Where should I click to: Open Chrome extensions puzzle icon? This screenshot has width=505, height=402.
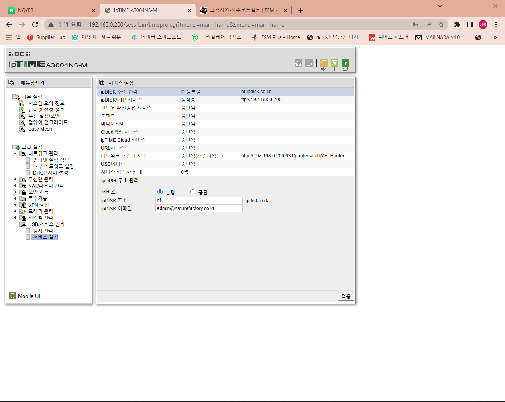457,24
